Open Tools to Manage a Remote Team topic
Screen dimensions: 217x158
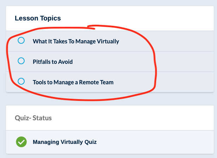click(73, 82)
